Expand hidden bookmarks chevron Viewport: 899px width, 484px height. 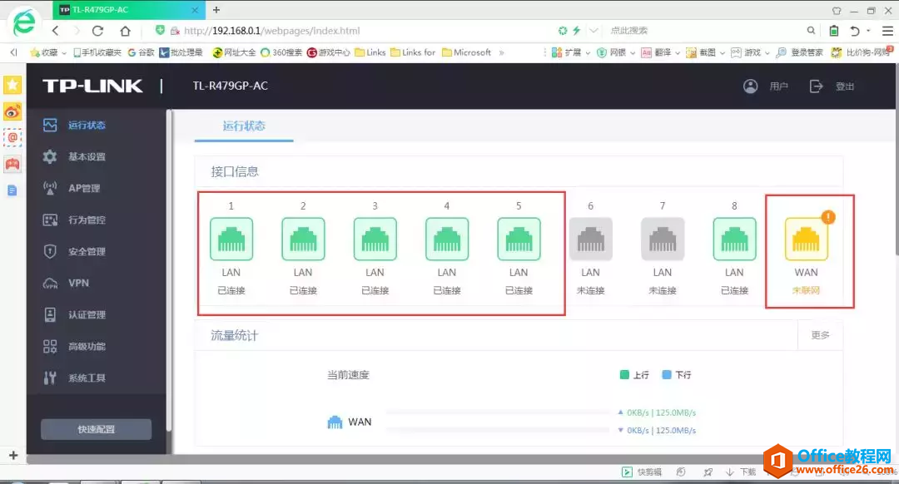click(502, 52)
